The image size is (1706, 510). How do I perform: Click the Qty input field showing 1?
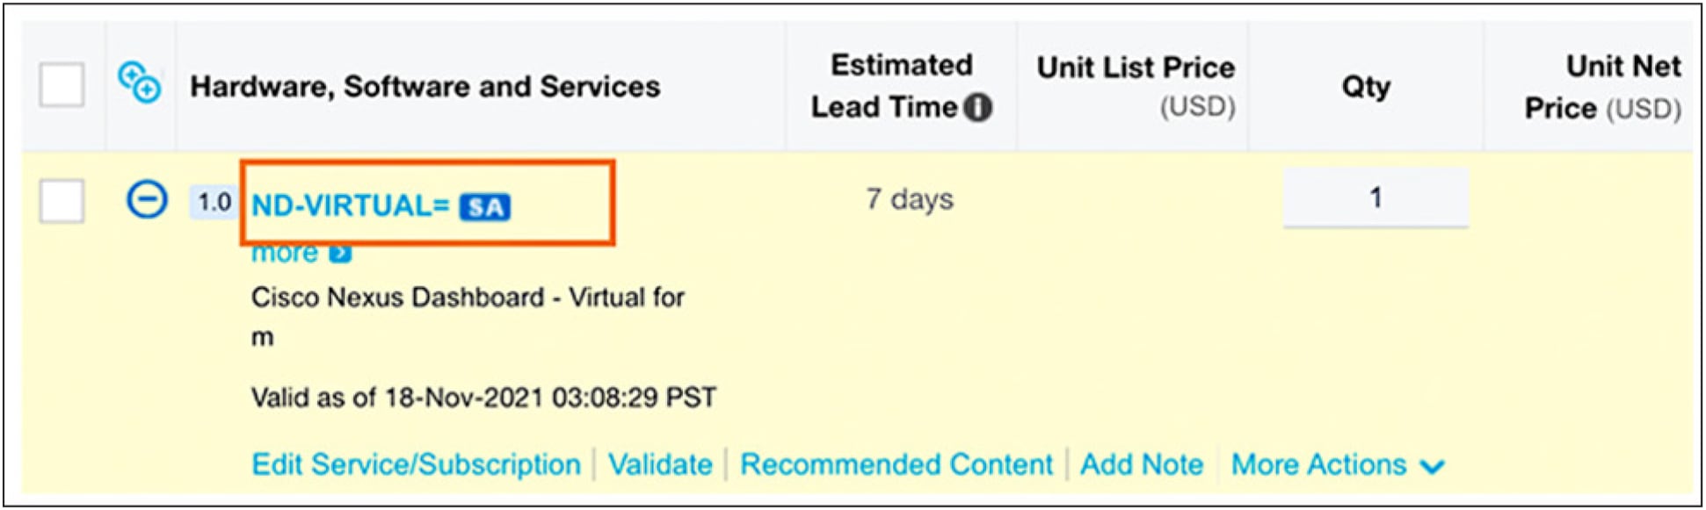(x=1375, y=198)
